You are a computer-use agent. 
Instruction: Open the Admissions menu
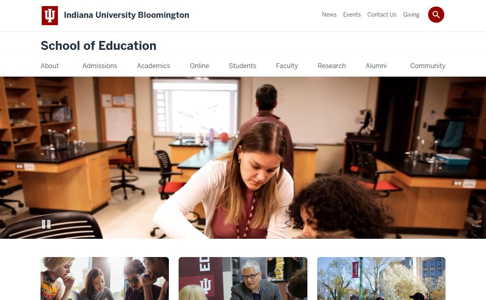click(x=100, y=66)
